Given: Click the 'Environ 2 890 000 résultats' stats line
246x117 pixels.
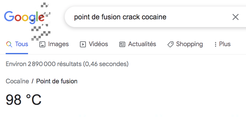Looking at the screenshot, I should [67, 64].
